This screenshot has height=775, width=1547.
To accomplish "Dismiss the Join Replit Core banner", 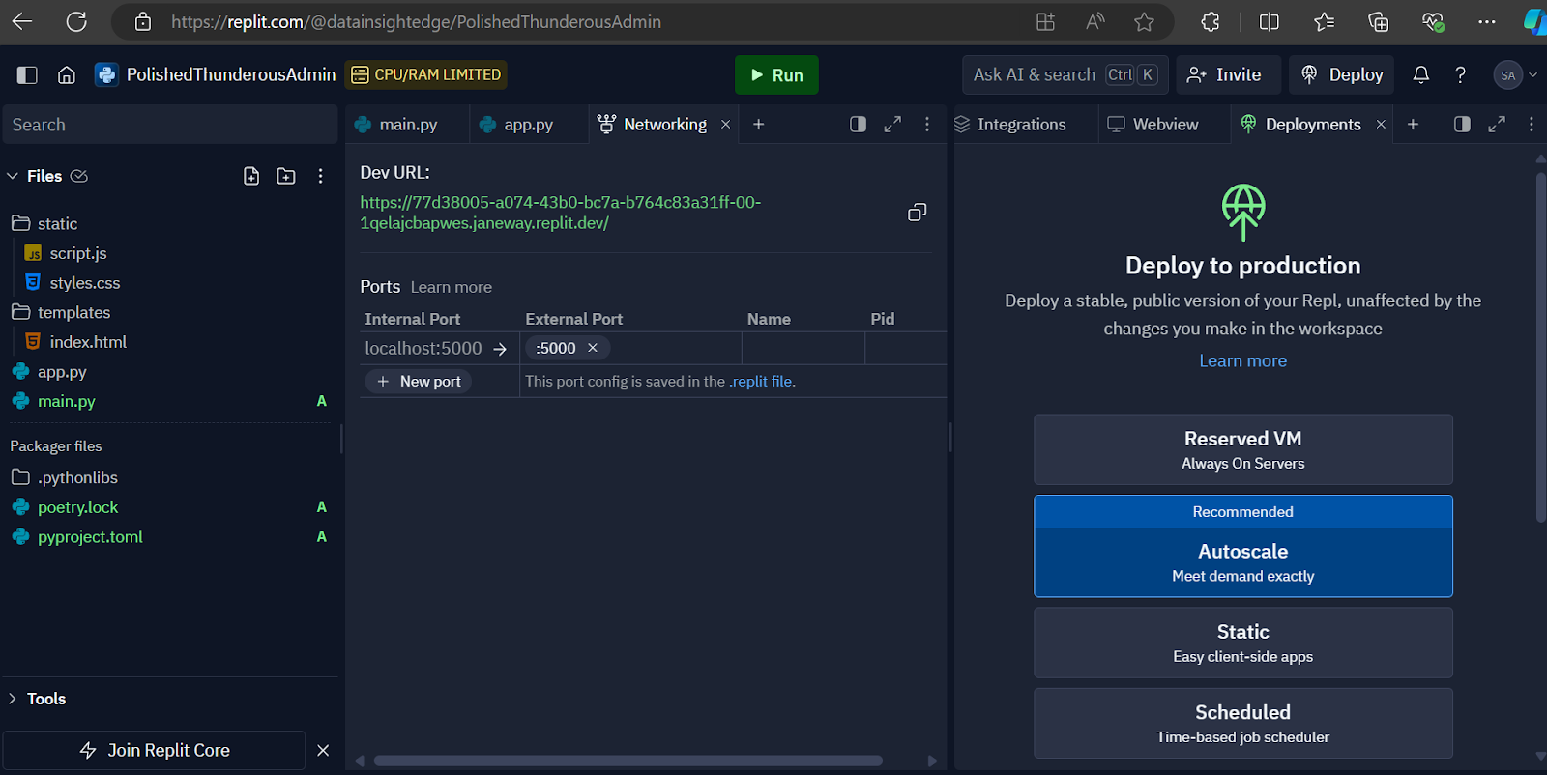I will coord(323,750).
